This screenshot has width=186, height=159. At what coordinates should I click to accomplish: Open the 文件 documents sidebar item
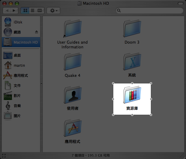[x=21, y=85]
